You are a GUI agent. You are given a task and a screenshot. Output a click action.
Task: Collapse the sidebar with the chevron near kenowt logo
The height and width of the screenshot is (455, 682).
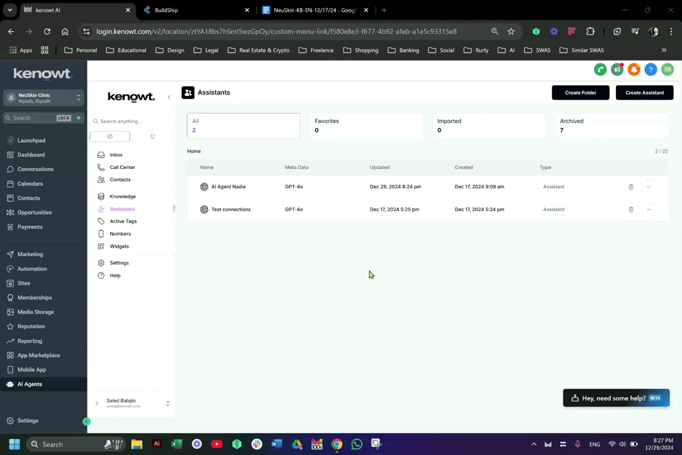point(169,96)
